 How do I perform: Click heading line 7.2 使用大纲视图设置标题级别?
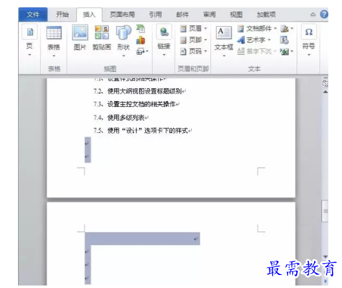click(140, 91)
